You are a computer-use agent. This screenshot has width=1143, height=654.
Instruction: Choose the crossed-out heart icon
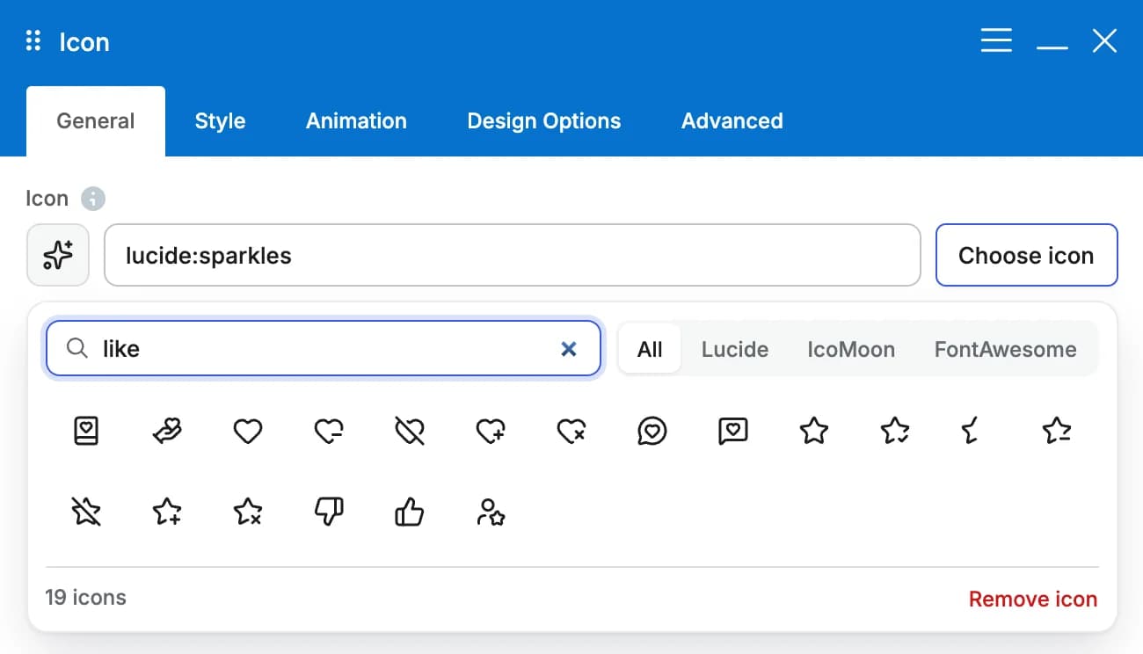pyautogui.click(x=410, y=431)
